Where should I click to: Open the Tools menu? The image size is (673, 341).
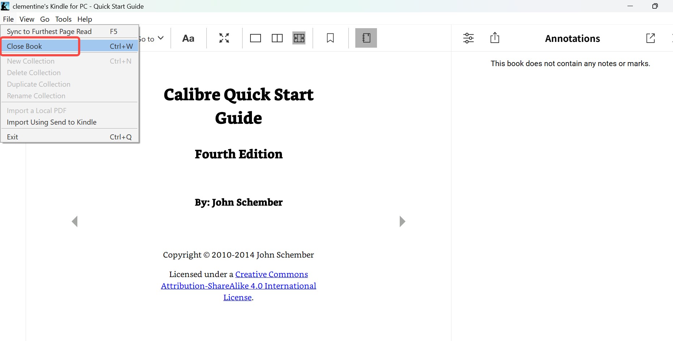(x=63, y=19)
